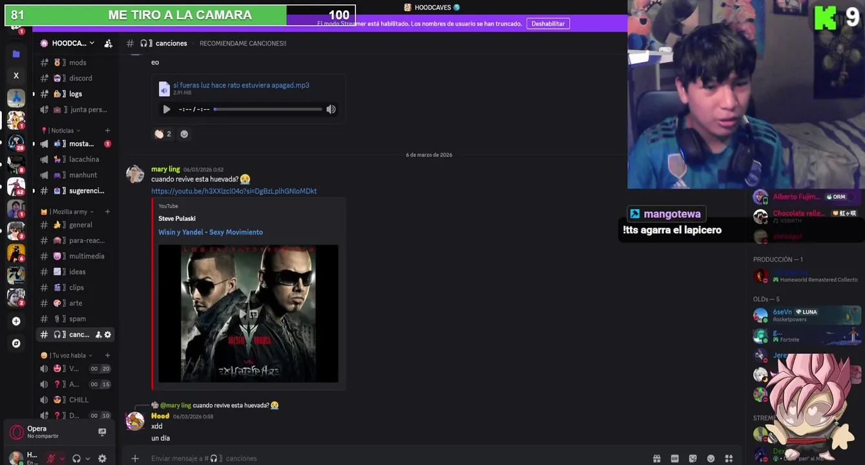Invite people using the icon beside server name
865x465 pixels.
[109, 43]
